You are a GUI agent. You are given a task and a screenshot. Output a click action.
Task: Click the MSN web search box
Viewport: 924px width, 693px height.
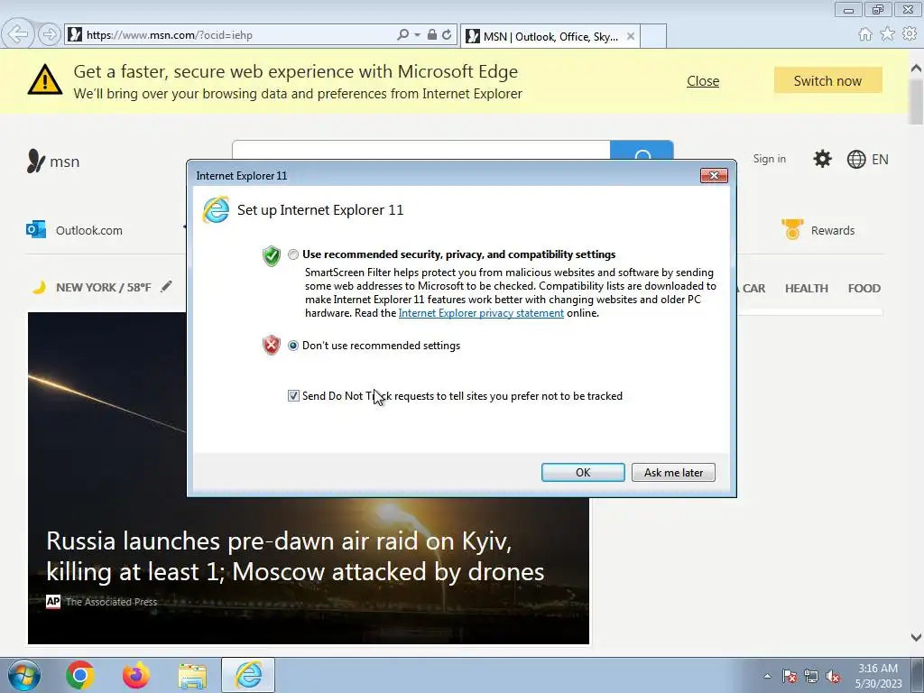point(420,151)
